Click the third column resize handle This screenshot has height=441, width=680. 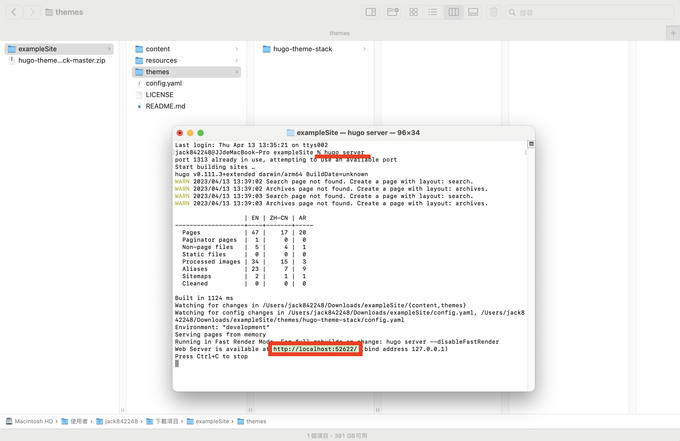(x=377, y=410)
